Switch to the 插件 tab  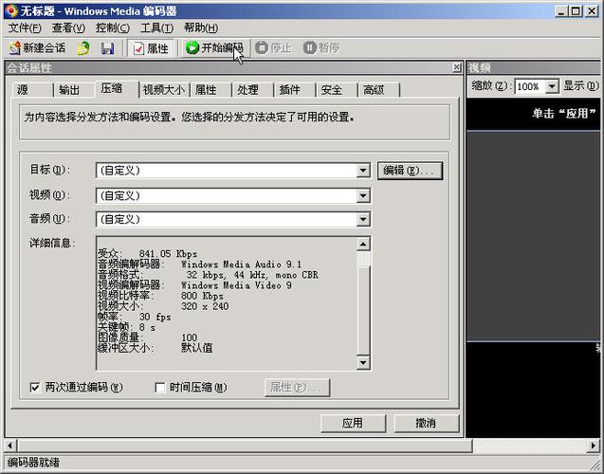coord(295,90)
